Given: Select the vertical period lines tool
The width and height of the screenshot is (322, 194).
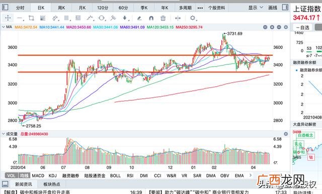Looking at the screenshot, I should click(x=66, y=18).
